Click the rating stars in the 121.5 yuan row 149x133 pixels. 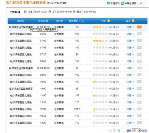(x=100, y=109)
